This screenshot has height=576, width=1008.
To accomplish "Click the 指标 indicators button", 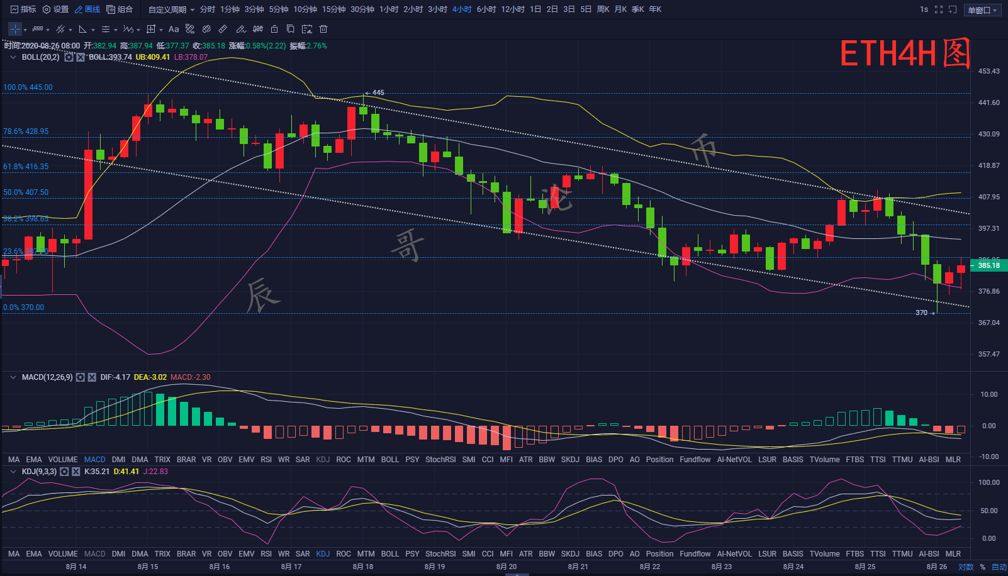I will point(23,9).
